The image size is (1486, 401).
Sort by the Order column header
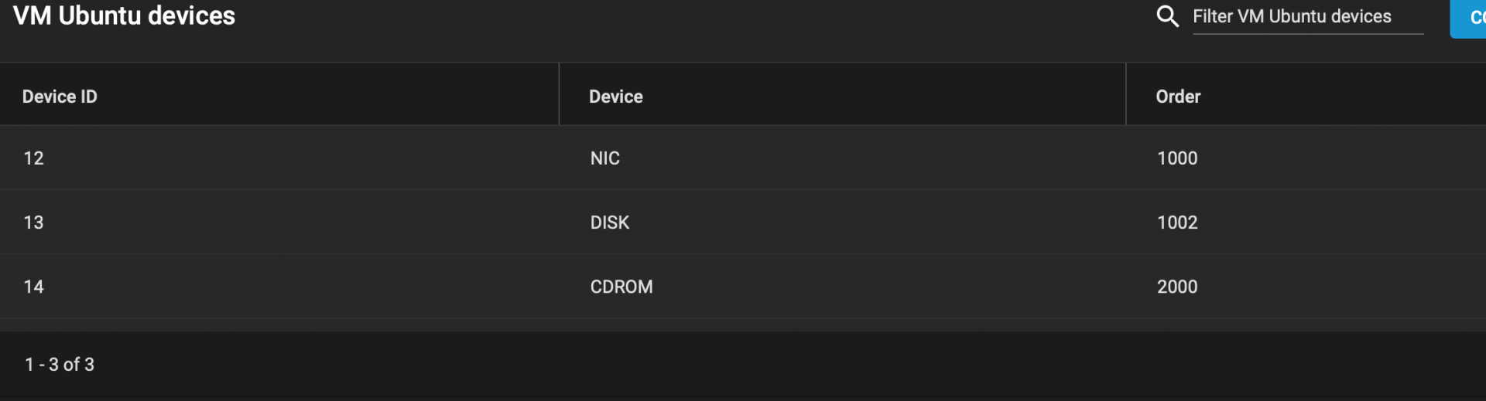1178,97
